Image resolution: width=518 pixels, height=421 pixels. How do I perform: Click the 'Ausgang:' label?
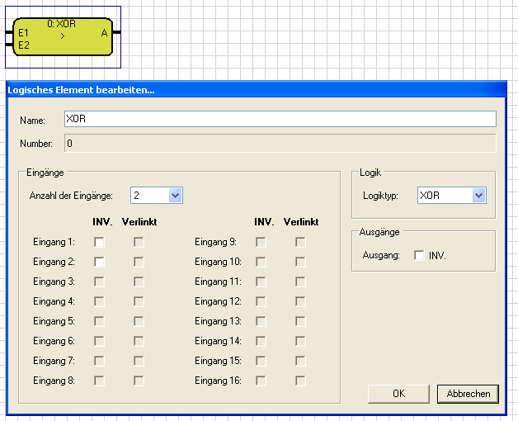point(381,255)
